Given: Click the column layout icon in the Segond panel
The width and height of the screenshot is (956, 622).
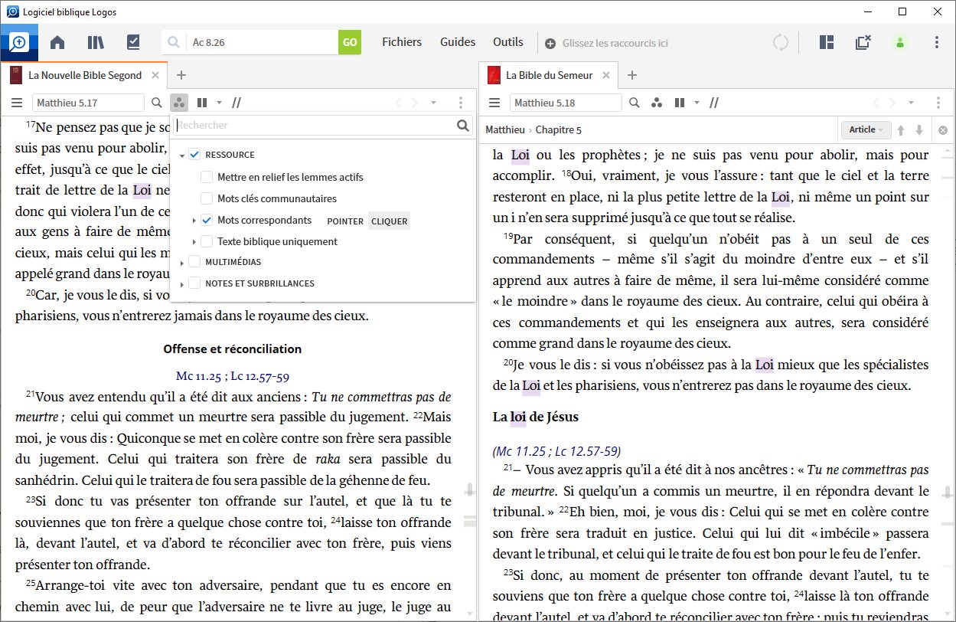Looking at the screenshot, I should [202, 103].
